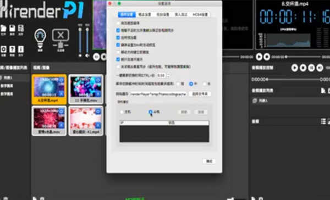Viewport: 330px width, 200px height.
Task: Click the audio progress slider starting at 0:00:00
Action: [x=293, y=80]
